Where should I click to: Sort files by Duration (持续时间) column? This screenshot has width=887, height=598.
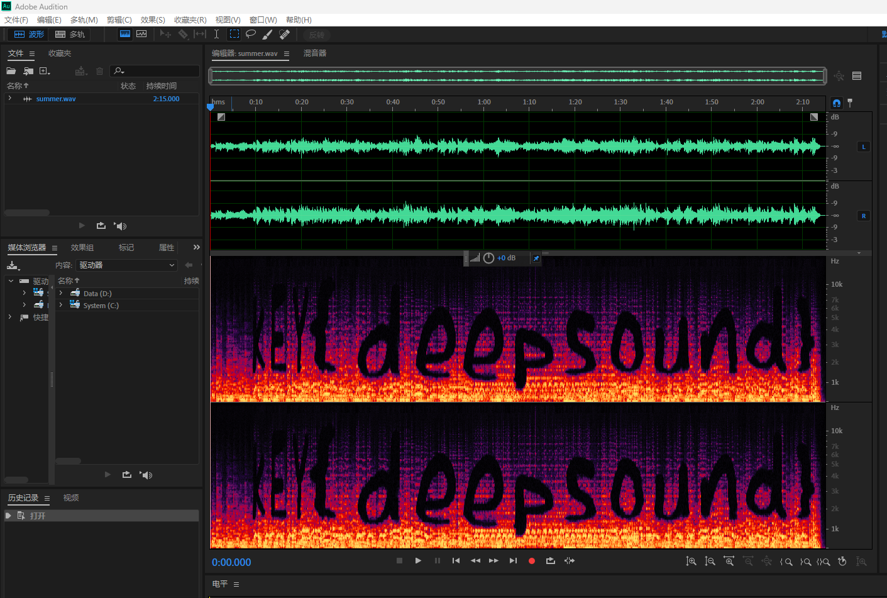[162, 86]
